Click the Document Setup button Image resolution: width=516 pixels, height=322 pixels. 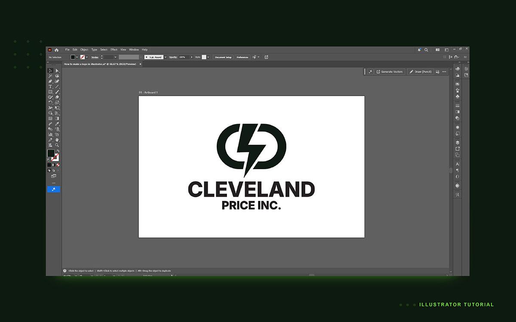pos(223,57)
